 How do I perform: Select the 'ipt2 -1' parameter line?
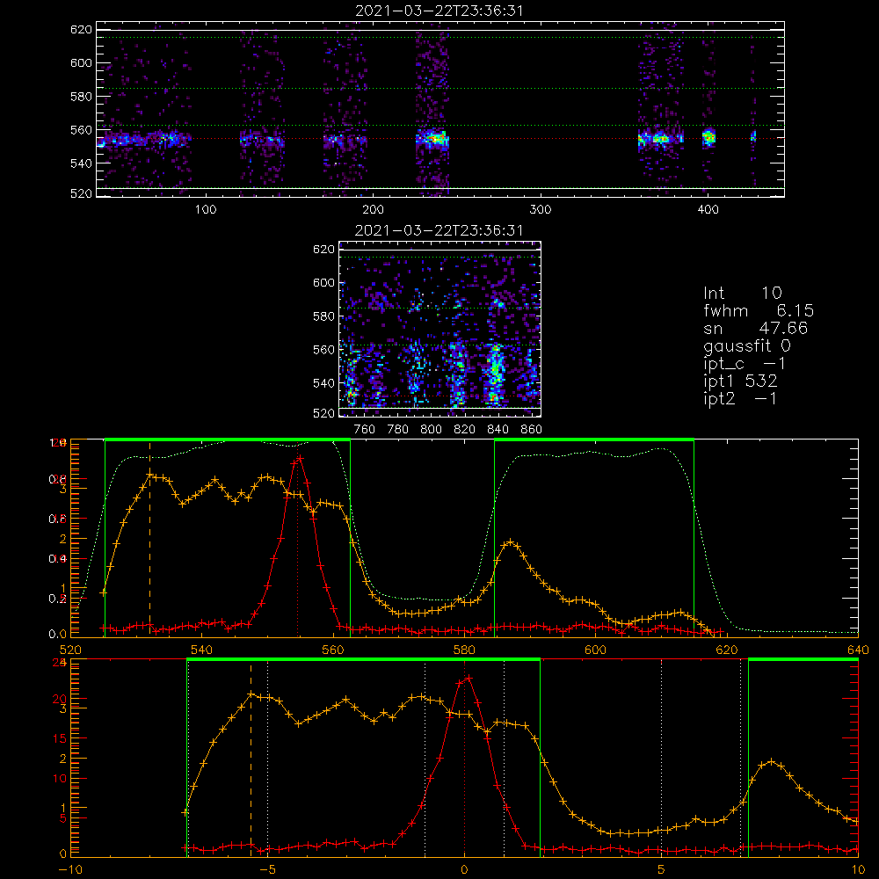click(x=740, y=398)
